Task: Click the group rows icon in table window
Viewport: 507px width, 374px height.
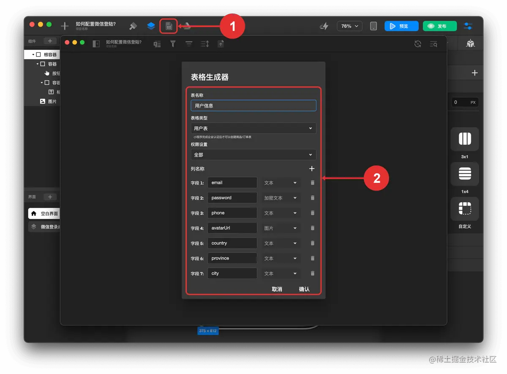Action: point(189,44)
